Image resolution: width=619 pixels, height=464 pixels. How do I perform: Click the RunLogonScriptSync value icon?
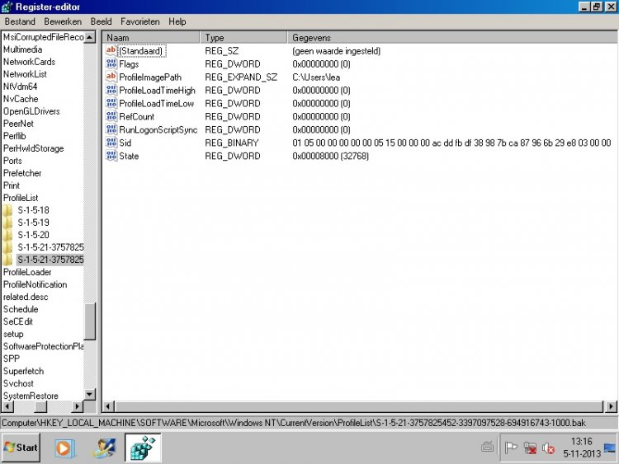pyautogui.click(x=111, y=129)
